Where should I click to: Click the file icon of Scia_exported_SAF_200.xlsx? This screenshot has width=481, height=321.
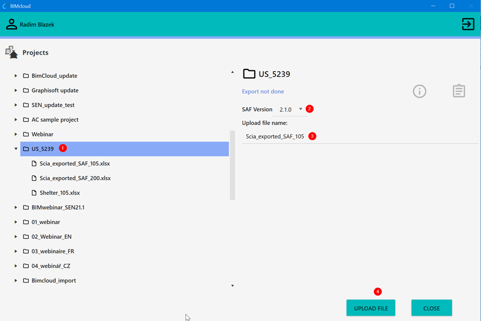(x=34, y=178)
